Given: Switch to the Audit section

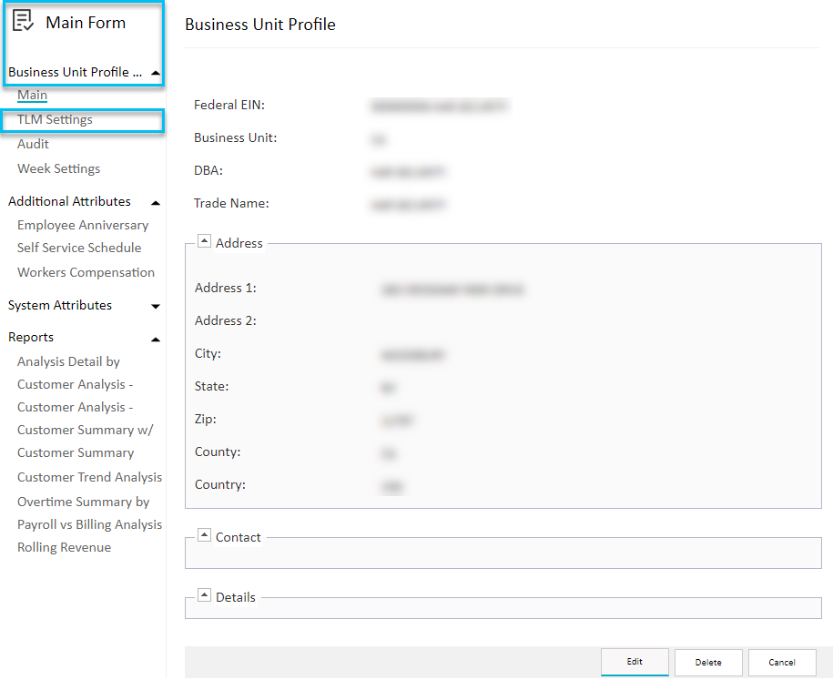Looking at the screenshot, I should pos(32,143).
